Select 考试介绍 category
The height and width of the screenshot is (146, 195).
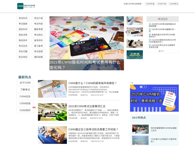[x=38, y=18]
